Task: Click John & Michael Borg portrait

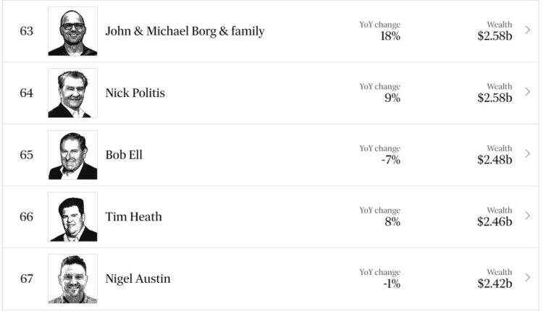Action: pos(72,32)
